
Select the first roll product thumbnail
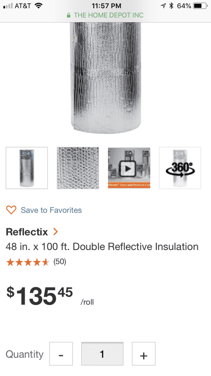point(27,168)
